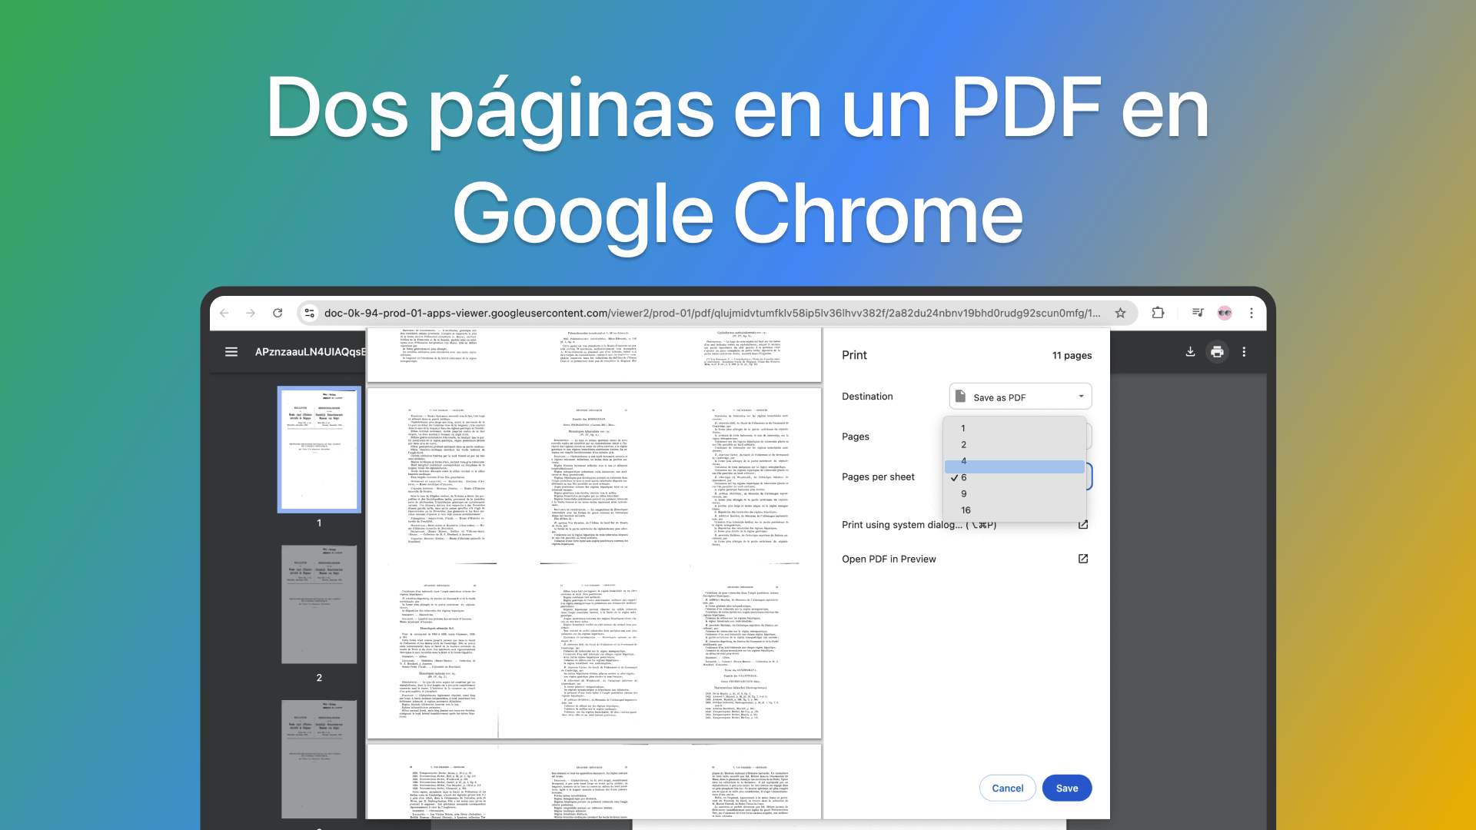Image resolution: width=1476 pixels, height=830 pixels.
Task: Select page 2 thumbnail in the sidebar
Action: [x=319, y=604]
